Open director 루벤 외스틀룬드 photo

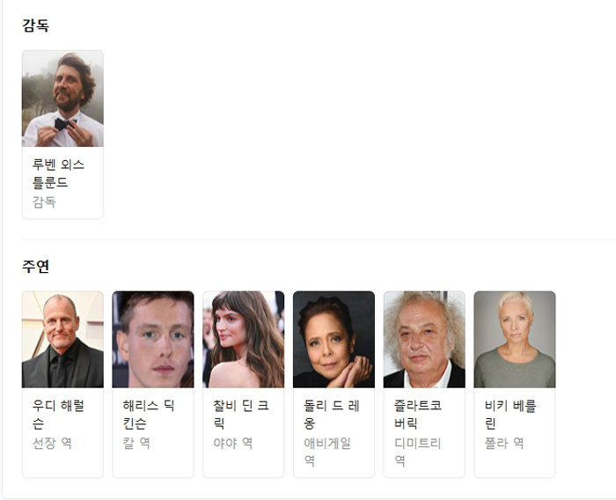(x=62, y=99)
